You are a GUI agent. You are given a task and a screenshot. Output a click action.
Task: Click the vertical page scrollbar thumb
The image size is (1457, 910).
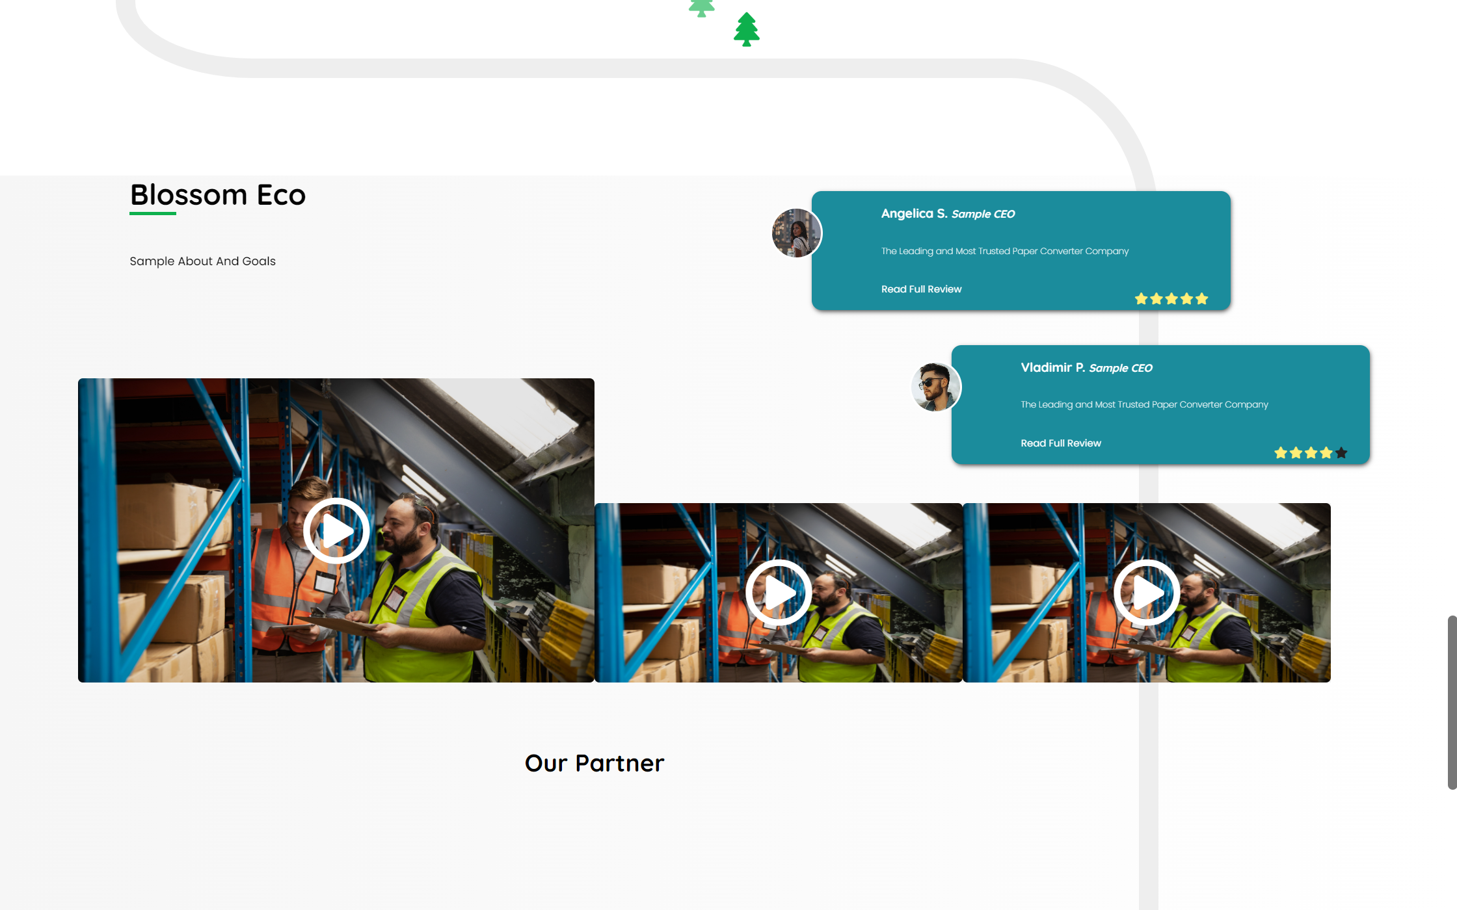click(1451, 702)
